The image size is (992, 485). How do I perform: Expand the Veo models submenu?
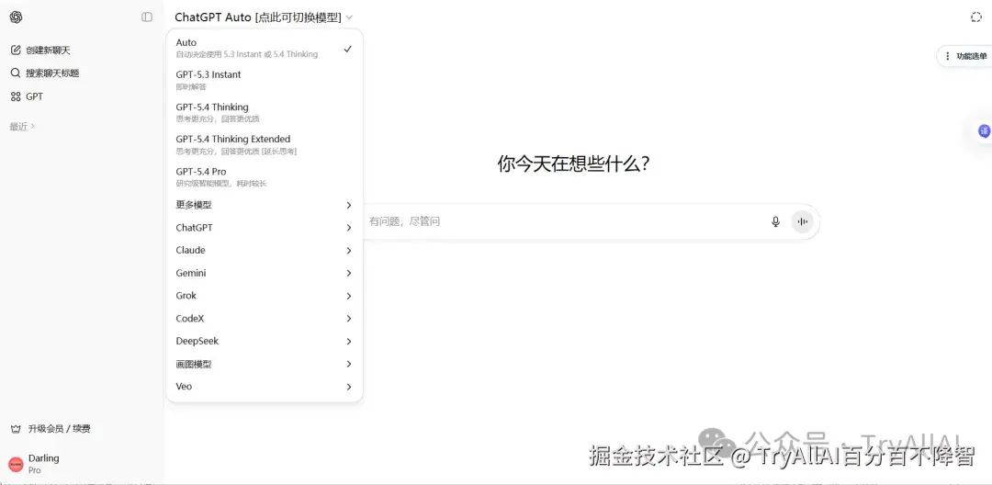(x=264, y=387)
